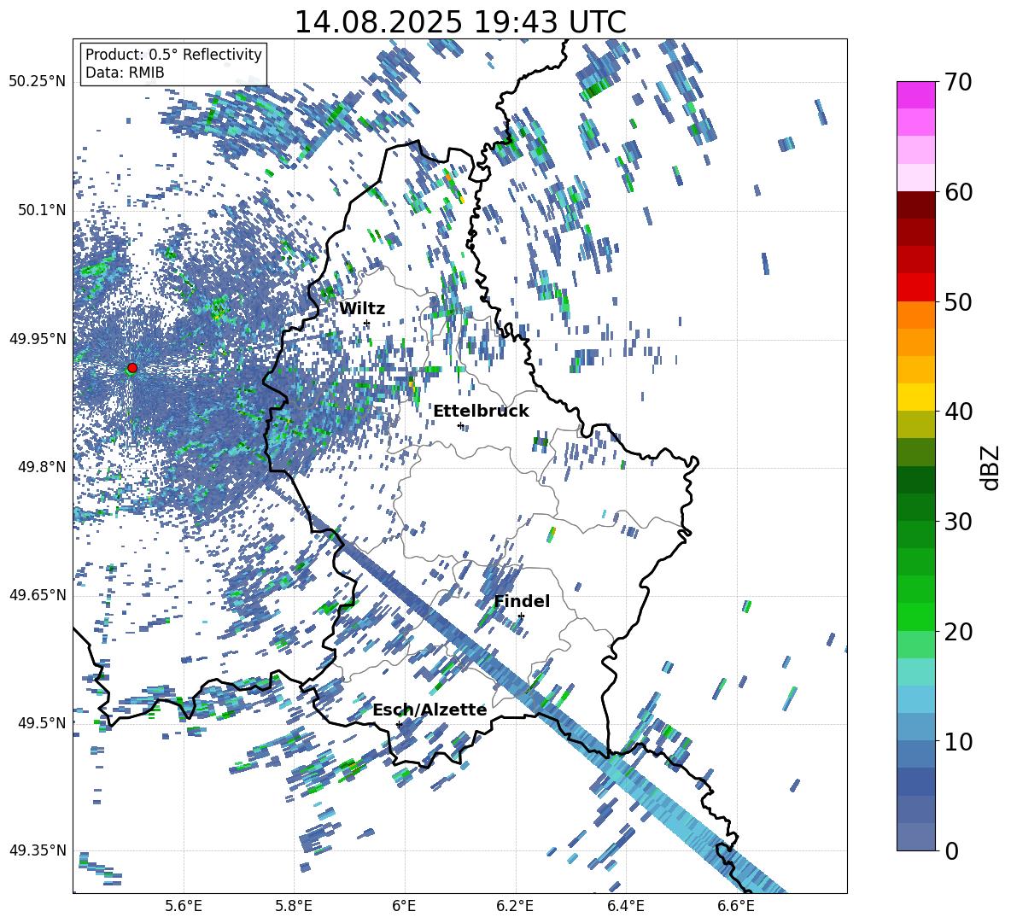Click the 50 dBZ colorbar label
Screen dimensions: 1011x923
pyautogui.click(x=957, y=301)
